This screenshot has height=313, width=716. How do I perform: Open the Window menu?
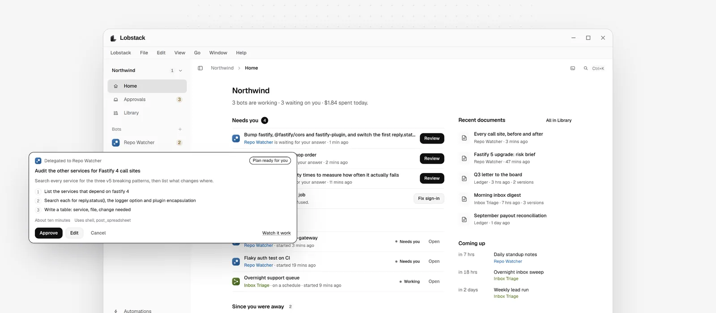[218, 53]
